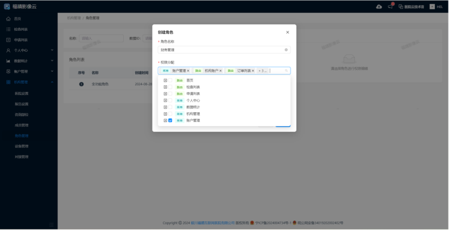Go to 设备管理 in the sidebar
Screen dimensions: 449x230
pos(22,146)
